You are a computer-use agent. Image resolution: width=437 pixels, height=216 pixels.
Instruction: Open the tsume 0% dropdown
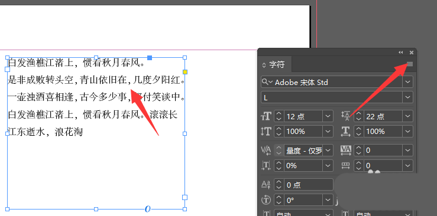tap(328, 166)
